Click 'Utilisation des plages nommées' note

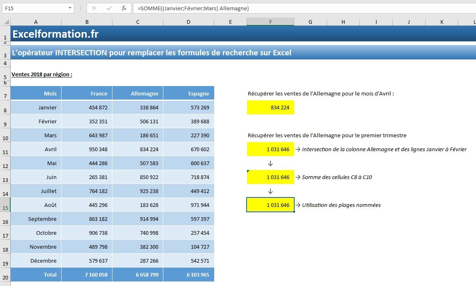341,205
